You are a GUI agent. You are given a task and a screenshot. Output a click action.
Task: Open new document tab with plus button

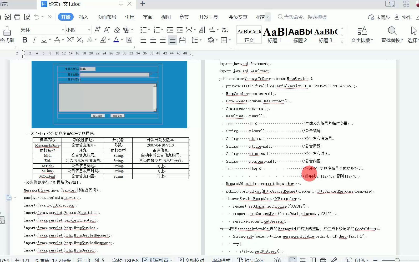pos(143,4)
